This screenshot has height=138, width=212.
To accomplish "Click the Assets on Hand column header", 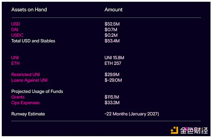I will click(x=29, y=10).
